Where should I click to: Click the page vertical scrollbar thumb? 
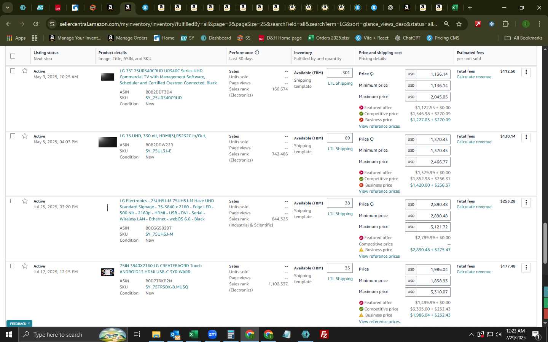click(545, 243)
